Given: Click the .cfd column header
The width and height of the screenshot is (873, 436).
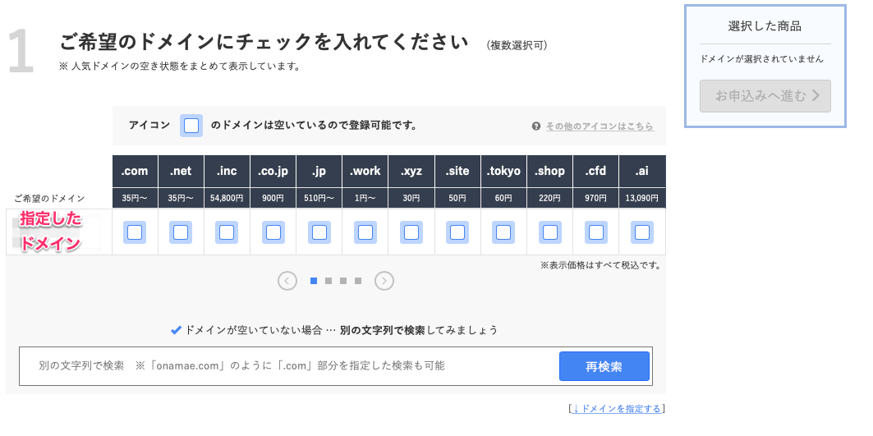Looking at the screenshot, I should pos(595,171).
